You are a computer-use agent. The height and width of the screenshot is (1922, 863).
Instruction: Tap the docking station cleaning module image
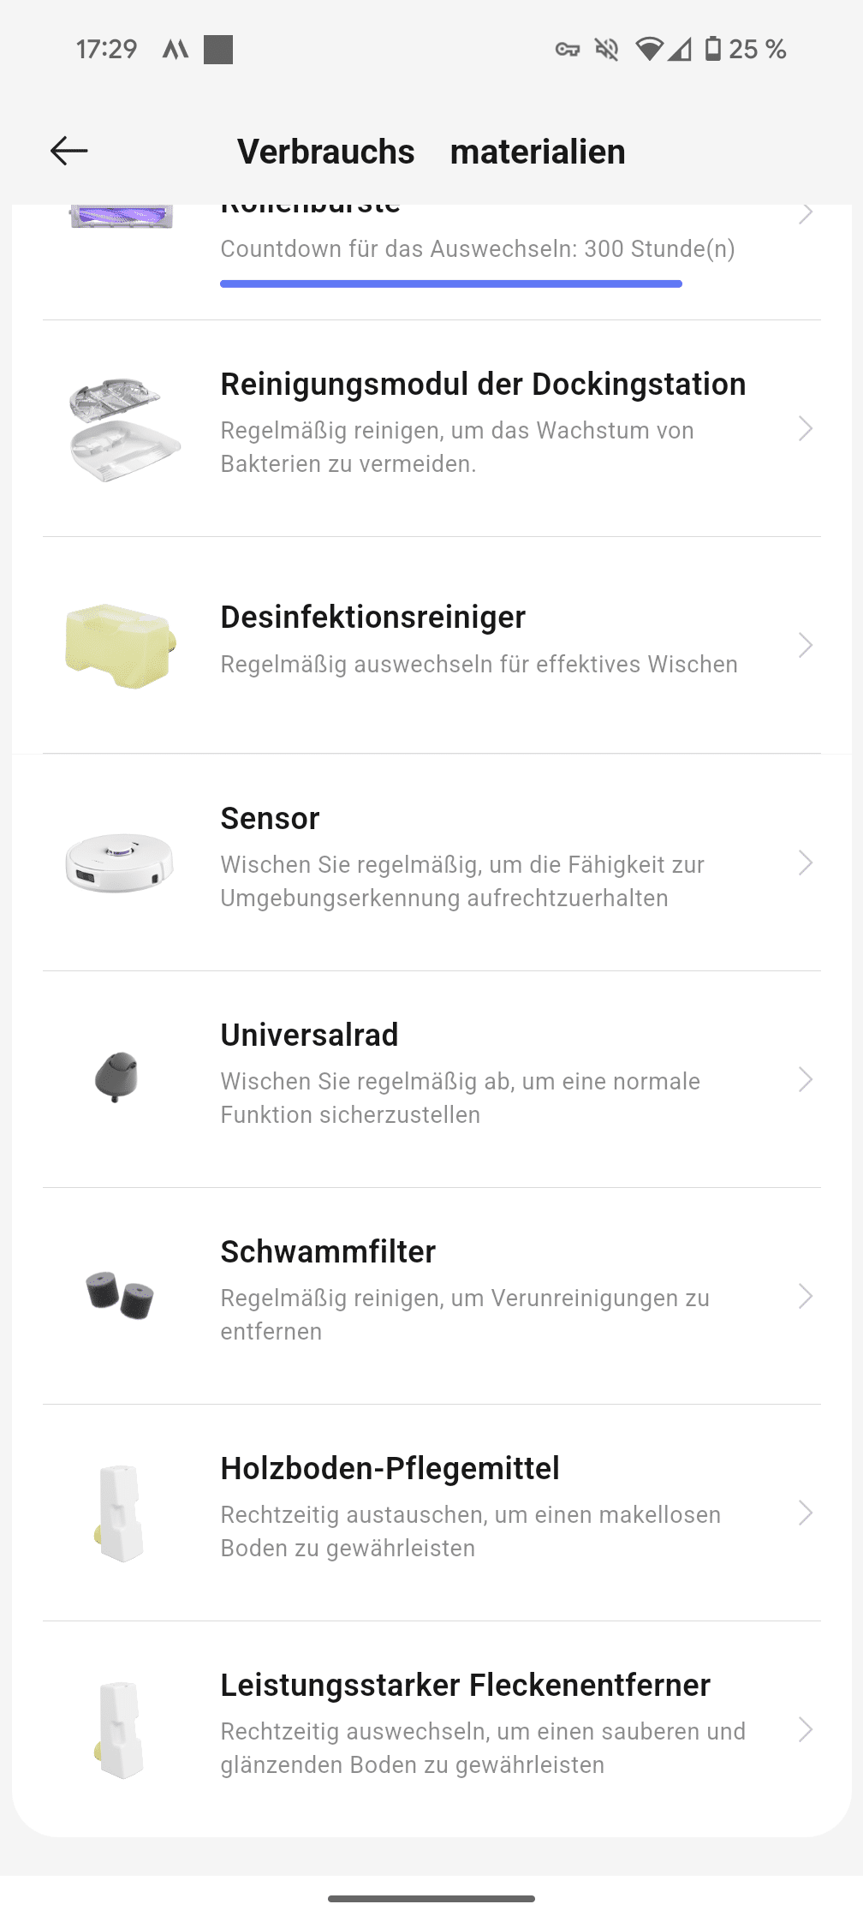122,429
